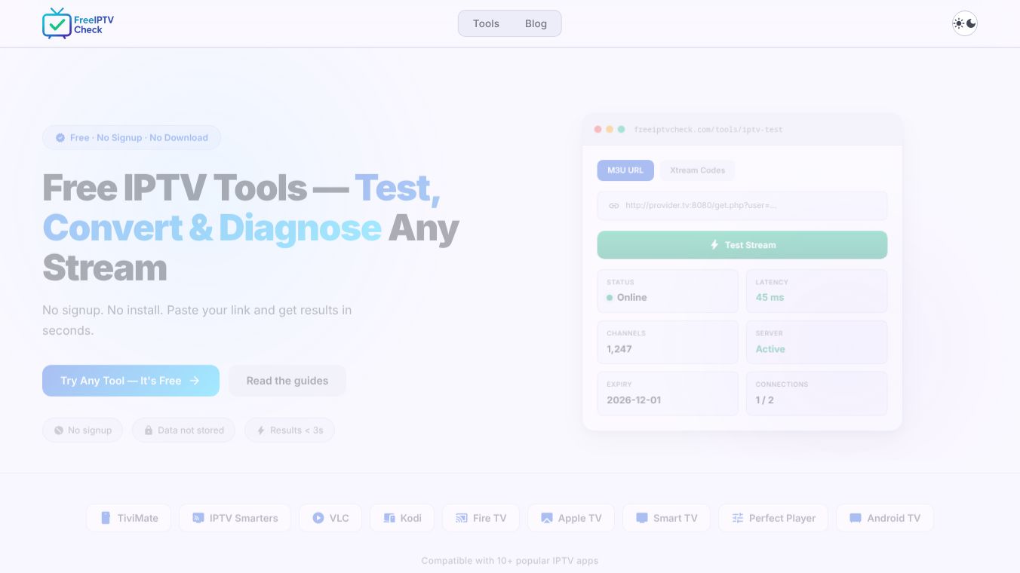Click the lock icon beside Data not stored
This screenshot has height=573, width=1020.
point(149,431)
